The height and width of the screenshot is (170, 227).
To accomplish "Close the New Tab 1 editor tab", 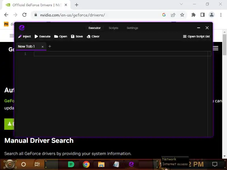I will point(43,47).
